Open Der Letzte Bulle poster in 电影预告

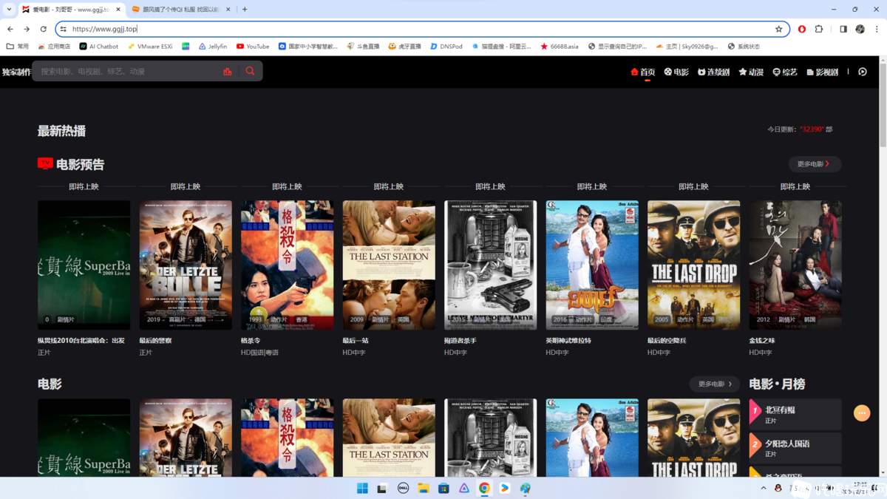(x=186, y=265)
